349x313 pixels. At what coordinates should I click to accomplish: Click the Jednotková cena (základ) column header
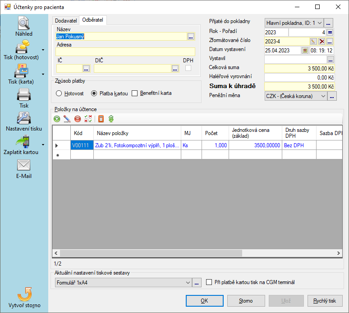coord(255,133)
